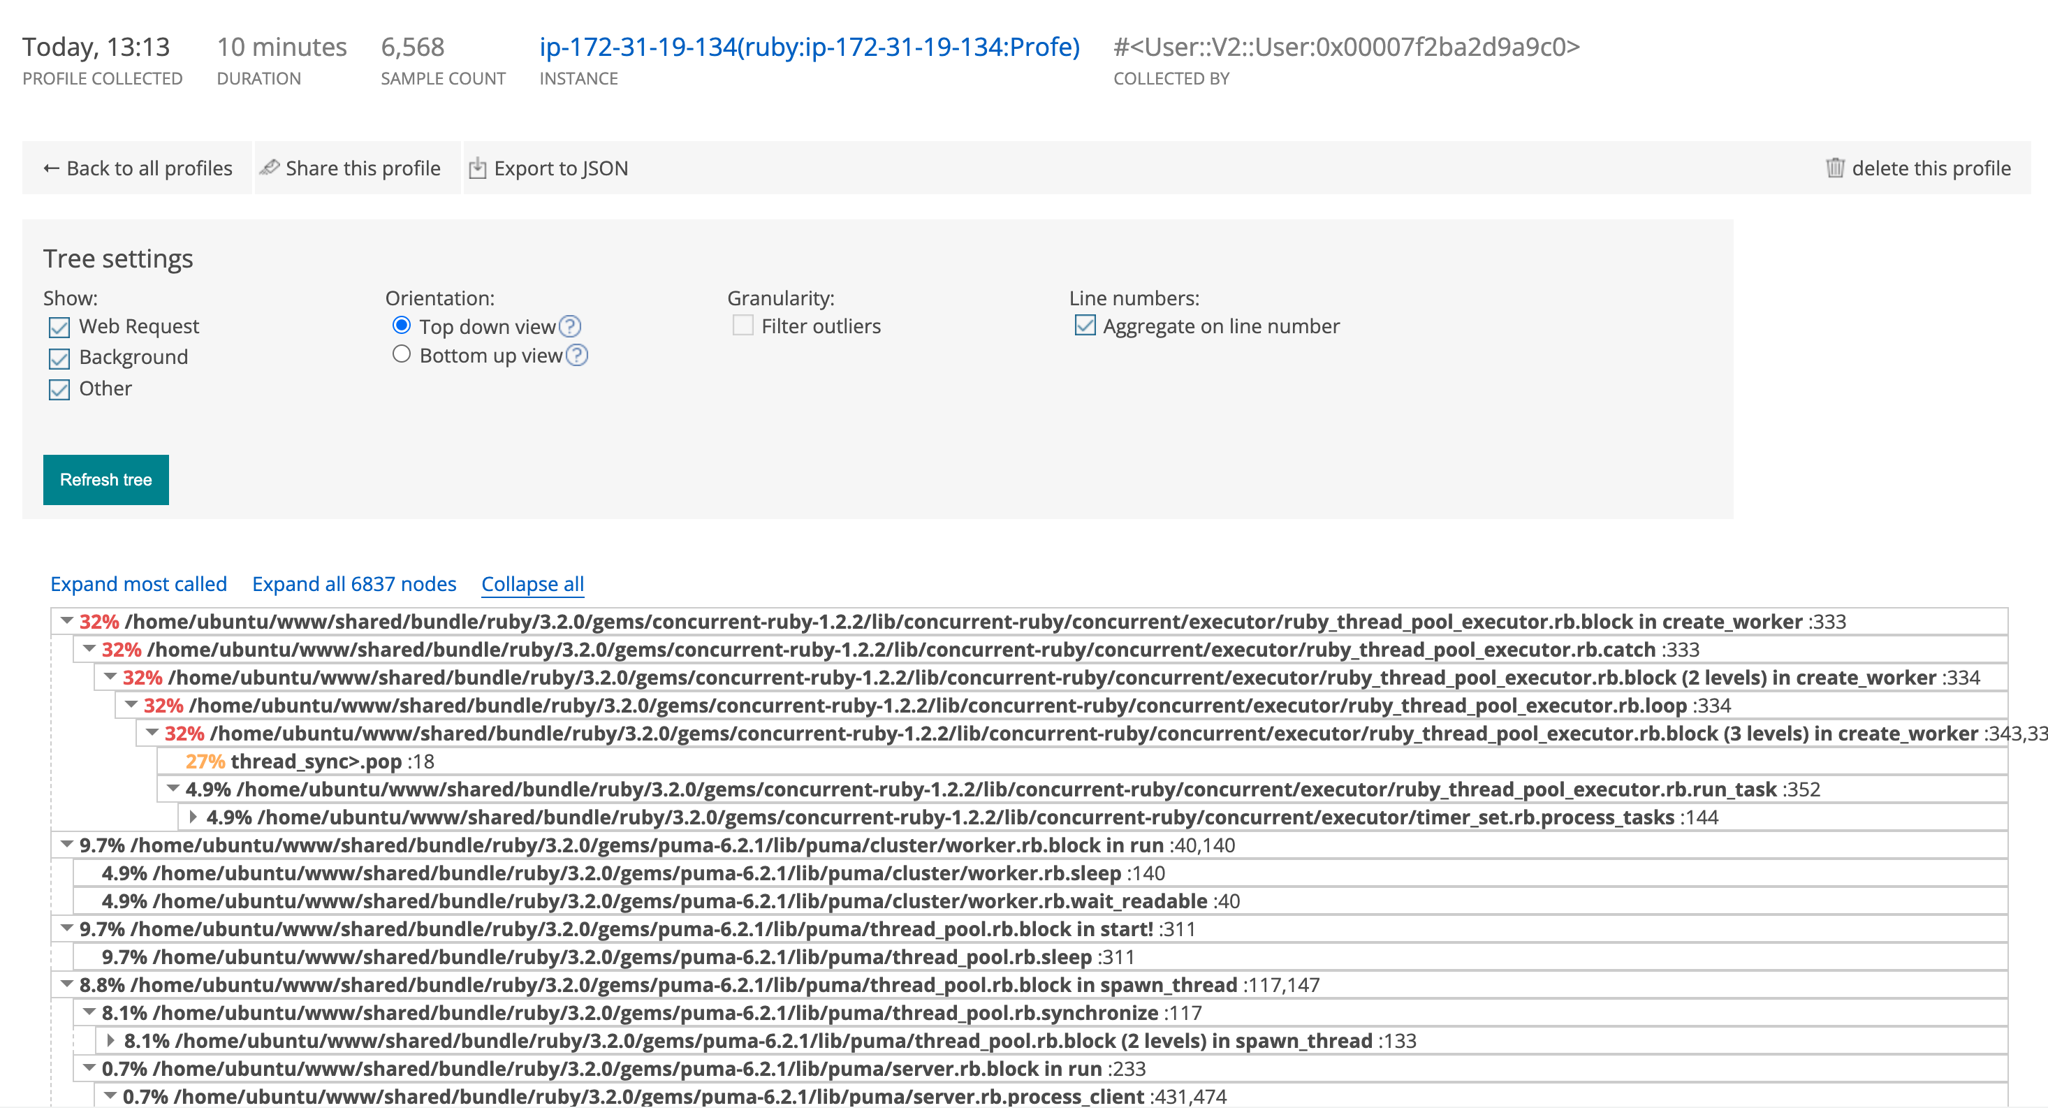Click the Export to JSON download icon

(477, 168)
